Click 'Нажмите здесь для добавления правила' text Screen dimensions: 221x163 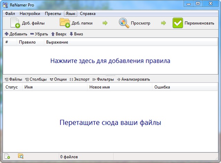coord(110,61)
